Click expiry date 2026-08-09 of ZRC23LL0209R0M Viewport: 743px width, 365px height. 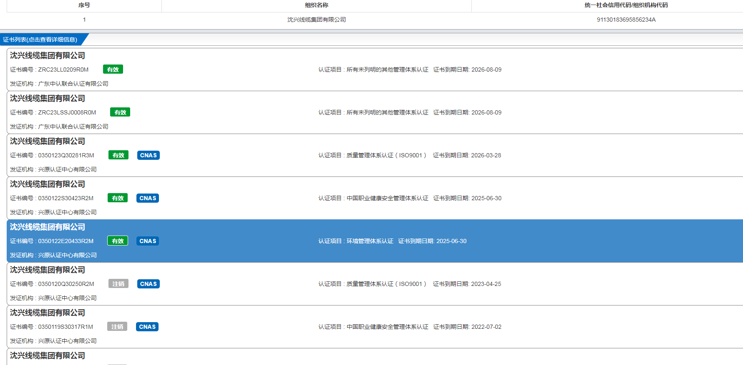coord(486,70)
